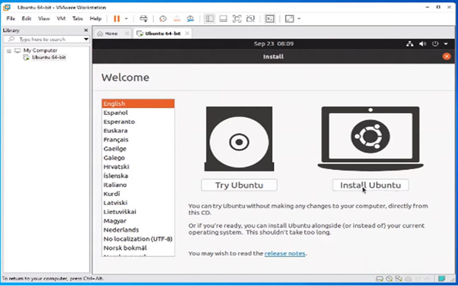The width and height of the screenshot is (458, 286).
Task: Revert to snapshot toolbar icon
Action: [177, 19]
